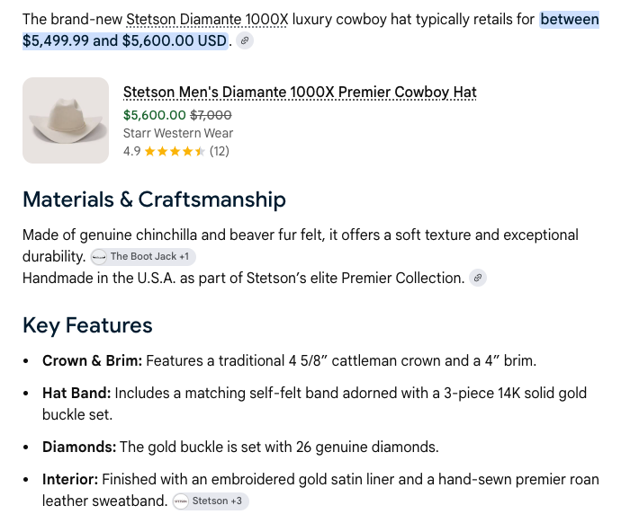Open The Boot Jack +1 source chip
This screenshot has height=532, width=630.
[x=143, y=257]
